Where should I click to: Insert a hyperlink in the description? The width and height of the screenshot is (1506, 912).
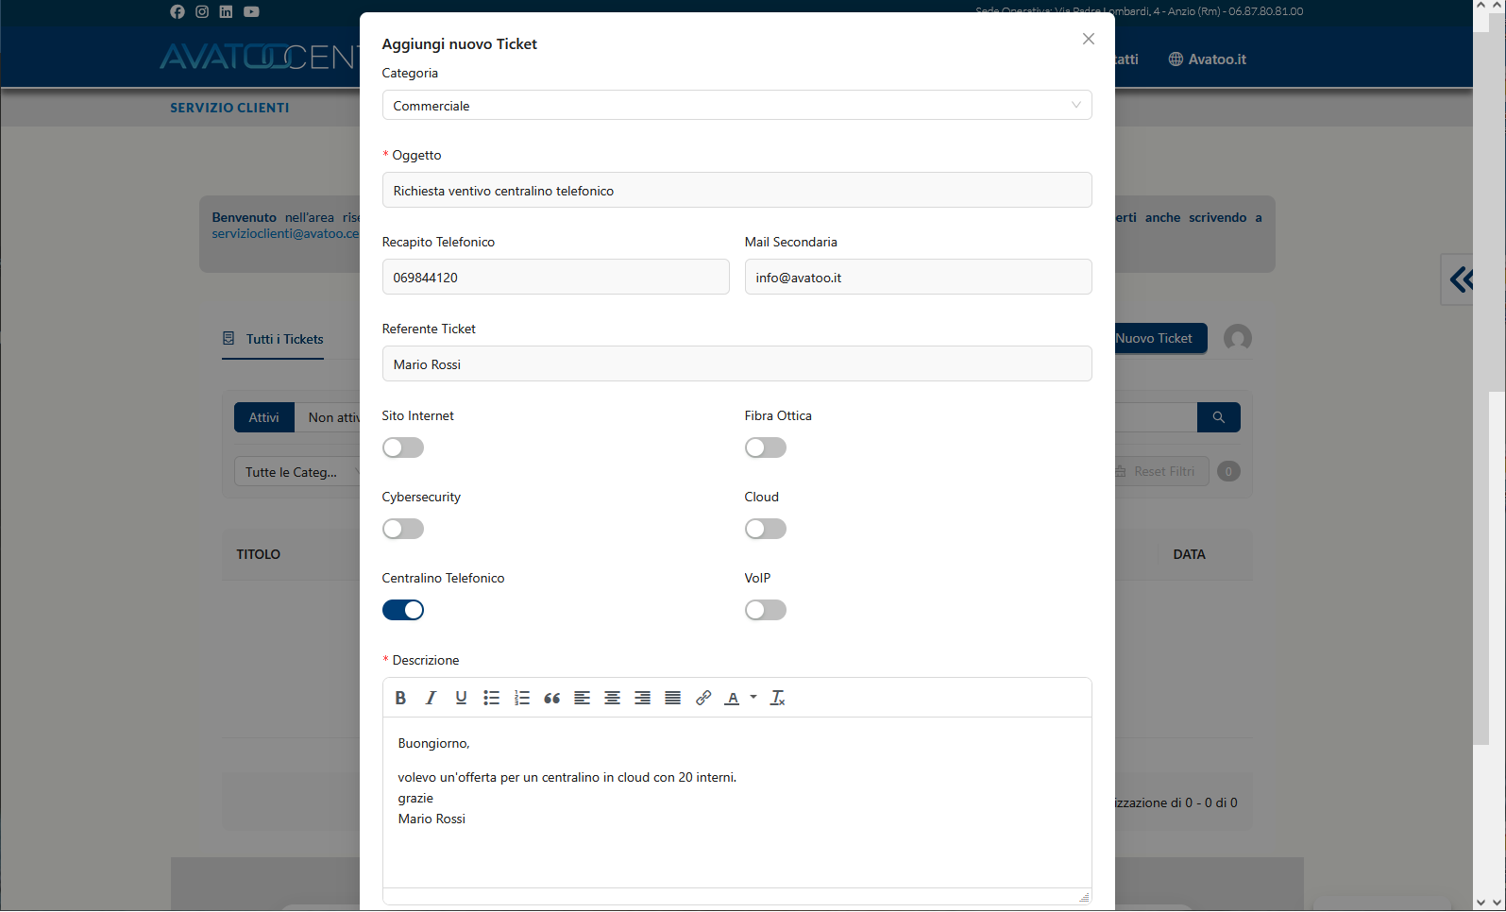[x=702, y=698]
